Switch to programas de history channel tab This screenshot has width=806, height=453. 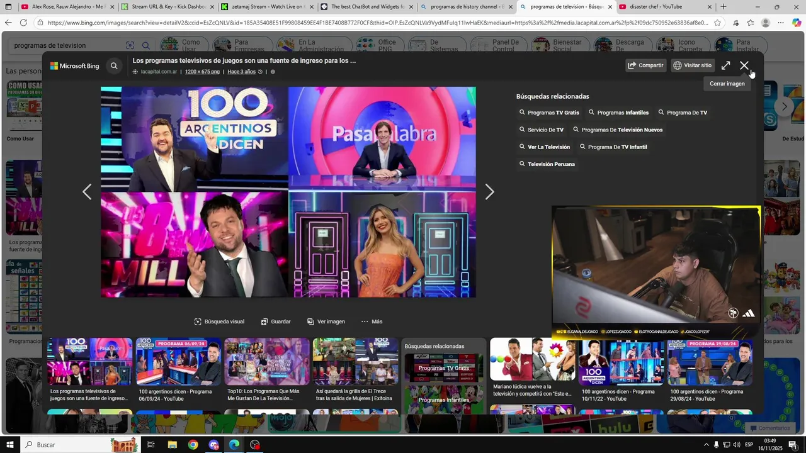pyautogui.click(x=467, y=7)
